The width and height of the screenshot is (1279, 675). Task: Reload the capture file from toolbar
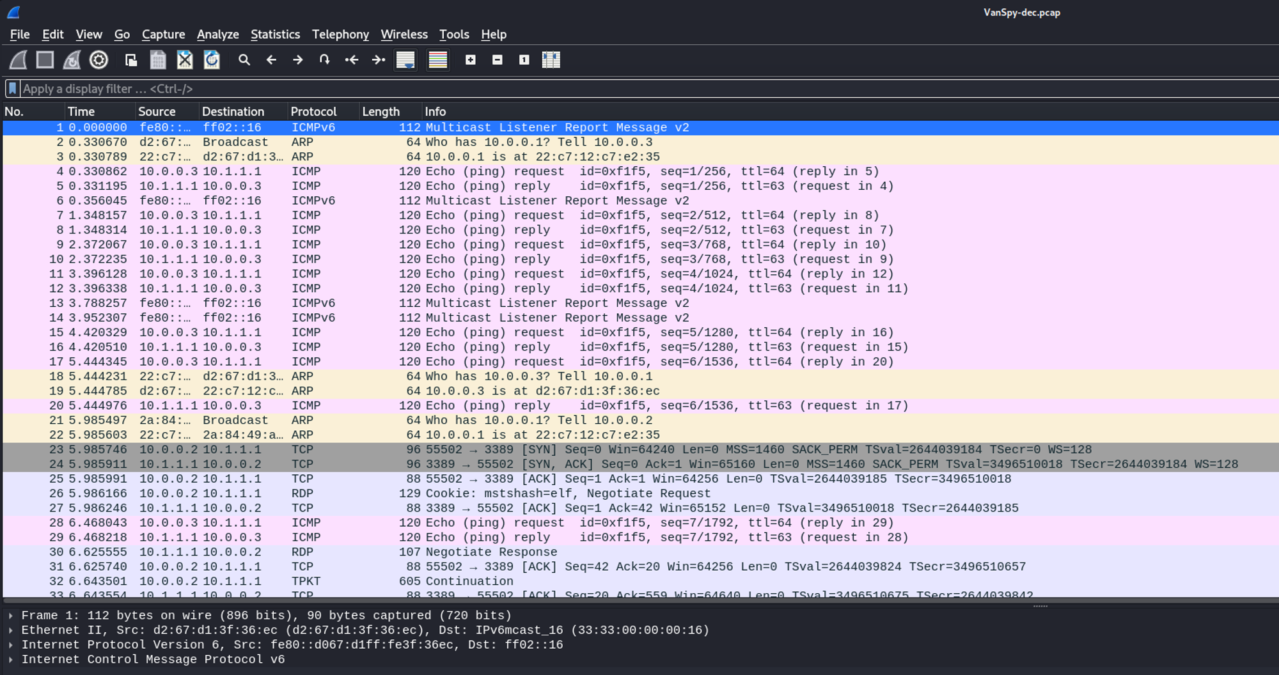pyautogui.click(x=212, y=60)
